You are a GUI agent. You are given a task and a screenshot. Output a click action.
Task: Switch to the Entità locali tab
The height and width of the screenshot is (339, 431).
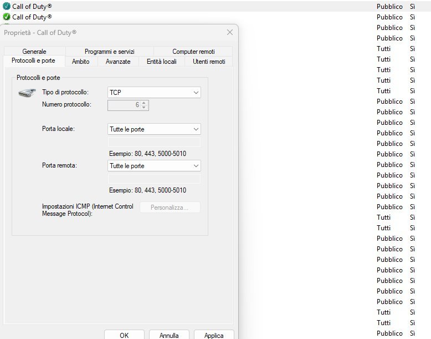coord(161,62)
